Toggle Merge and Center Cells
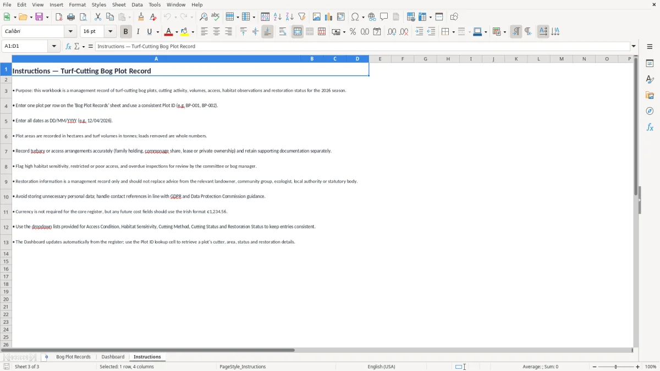The image size is (660, 371). coord(298,32)
